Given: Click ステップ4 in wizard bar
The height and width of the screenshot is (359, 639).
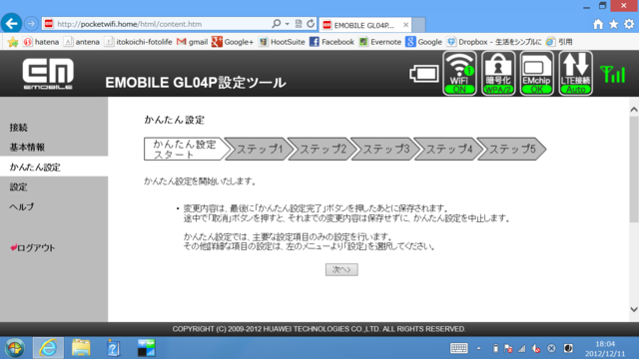Looking at the screenshot, I should 449,149.
